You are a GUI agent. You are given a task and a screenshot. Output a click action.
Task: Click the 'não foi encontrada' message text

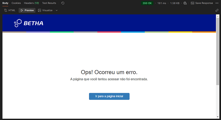134,79
